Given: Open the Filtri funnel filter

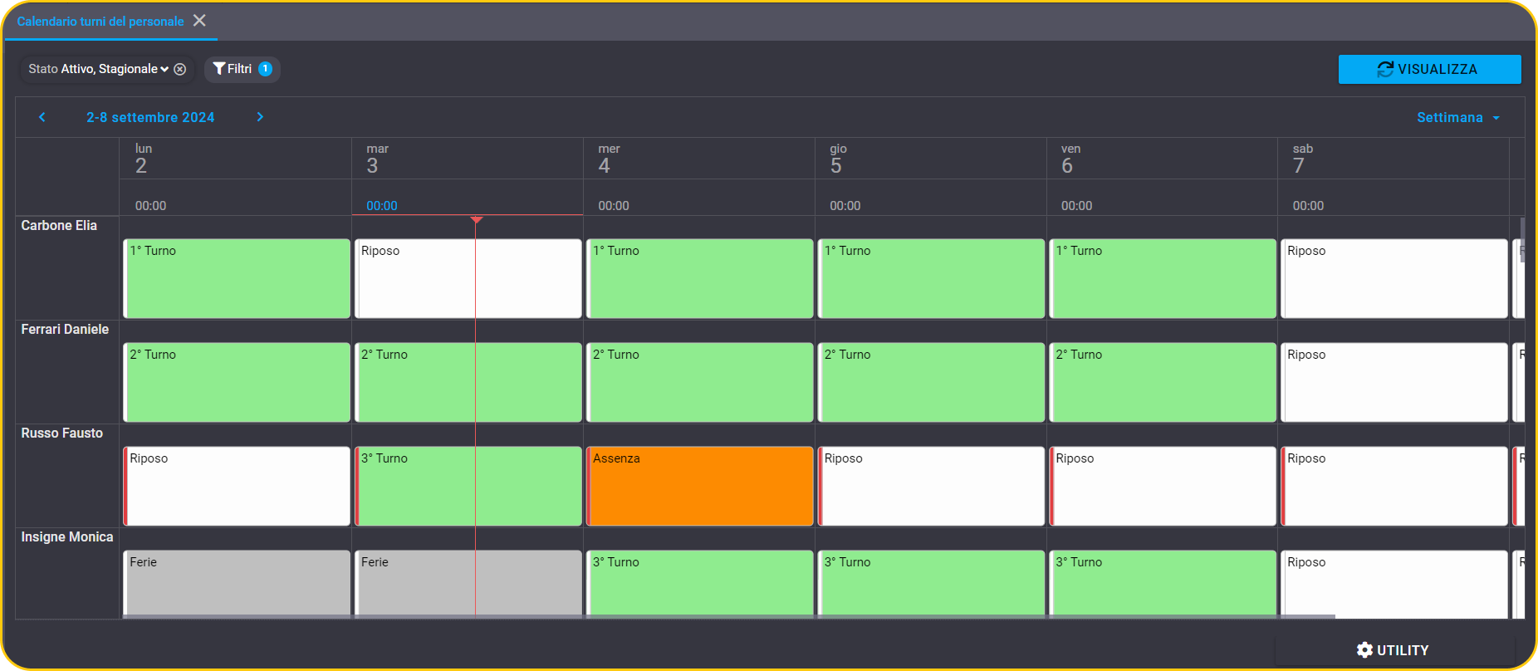Looking at the screenshot, I should (x=219, y=69).
